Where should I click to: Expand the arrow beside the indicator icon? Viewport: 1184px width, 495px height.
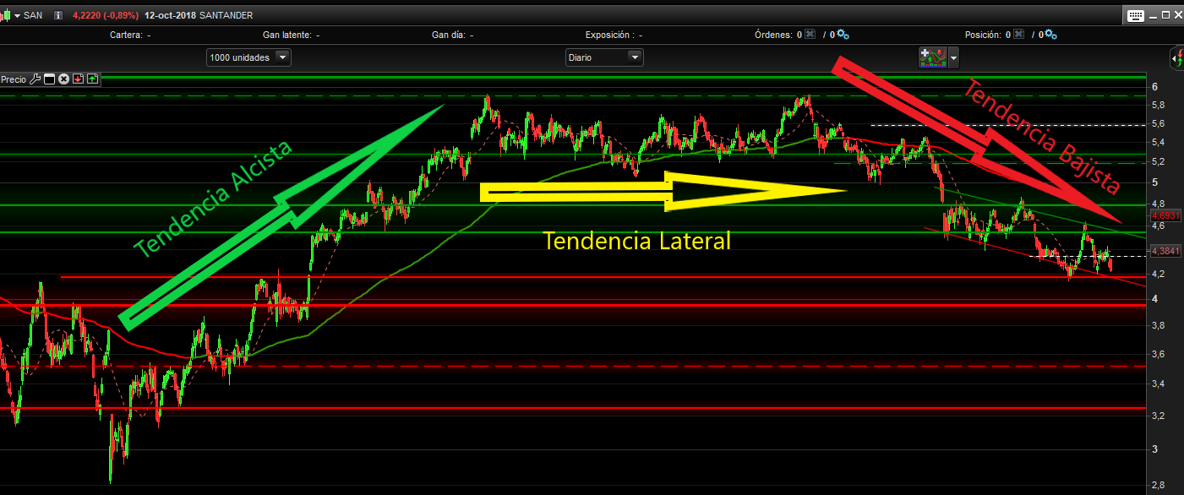click(x=954, y=57)
